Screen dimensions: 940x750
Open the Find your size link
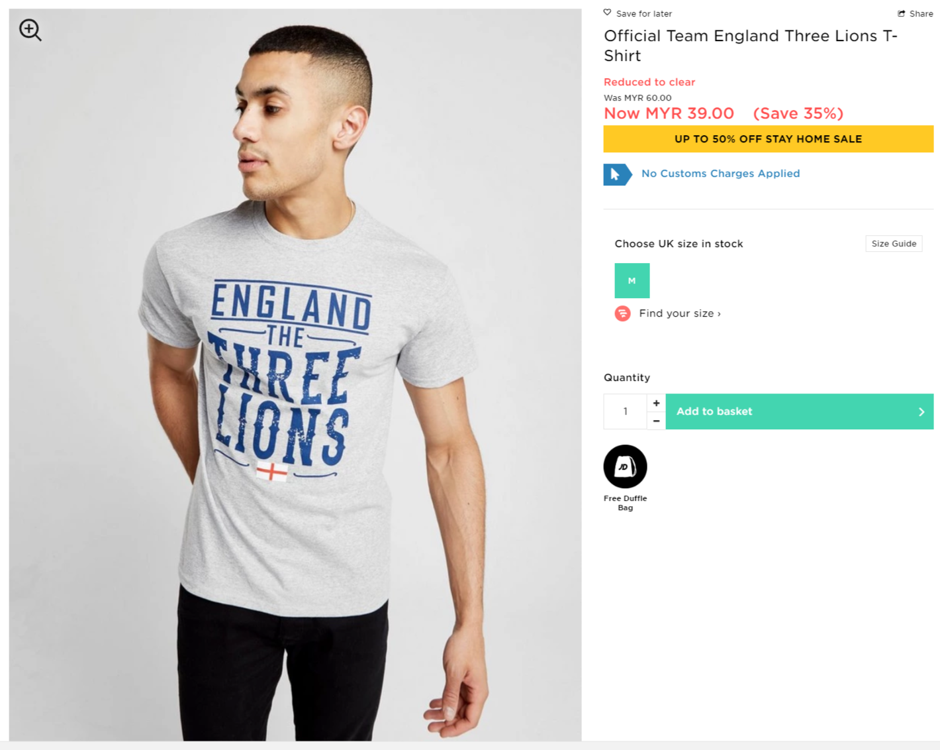(679, 313)
